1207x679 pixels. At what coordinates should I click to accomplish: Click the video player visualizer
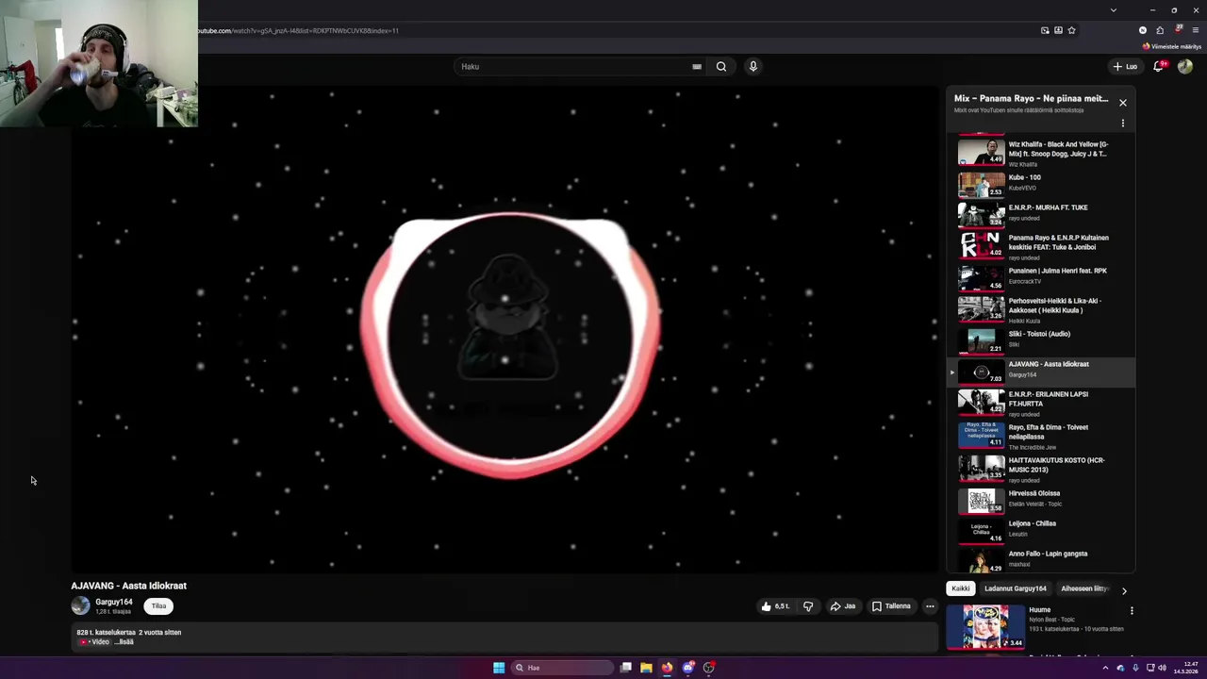click(x=505, y=329)
